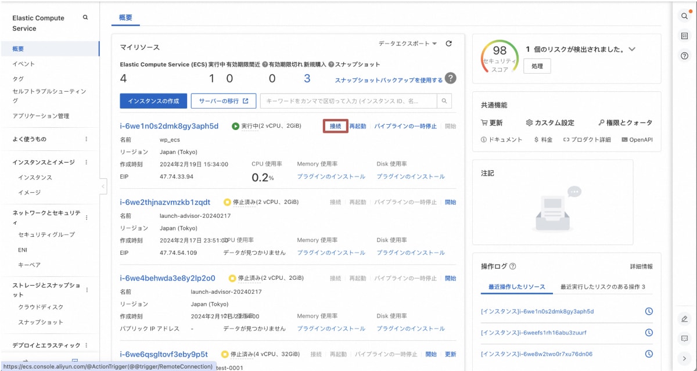Click the インスタンスの作成 button
The height and width of the screenshot is (371, 697).
[153, 101]
